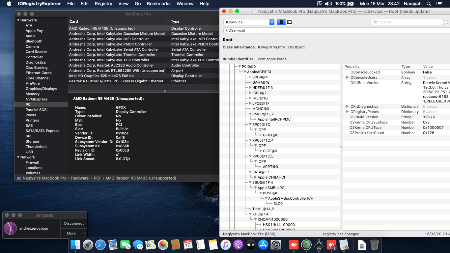Open the View menu
This screenshot has width=450, height=253.
click(124, 4)
